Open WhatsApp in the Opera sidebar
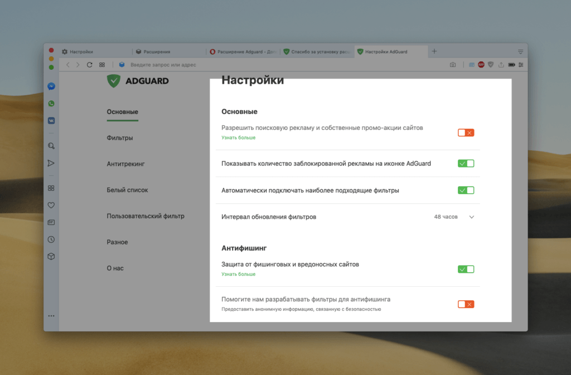 (51, 103)
